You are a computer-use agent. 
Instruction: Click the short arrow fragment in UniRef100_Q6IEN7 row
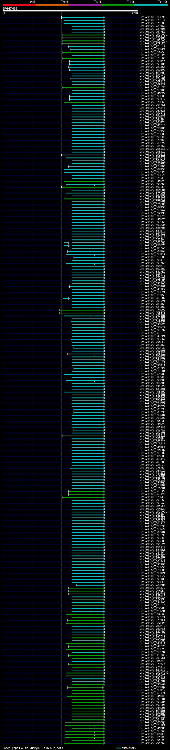click(x=66, y=298)
